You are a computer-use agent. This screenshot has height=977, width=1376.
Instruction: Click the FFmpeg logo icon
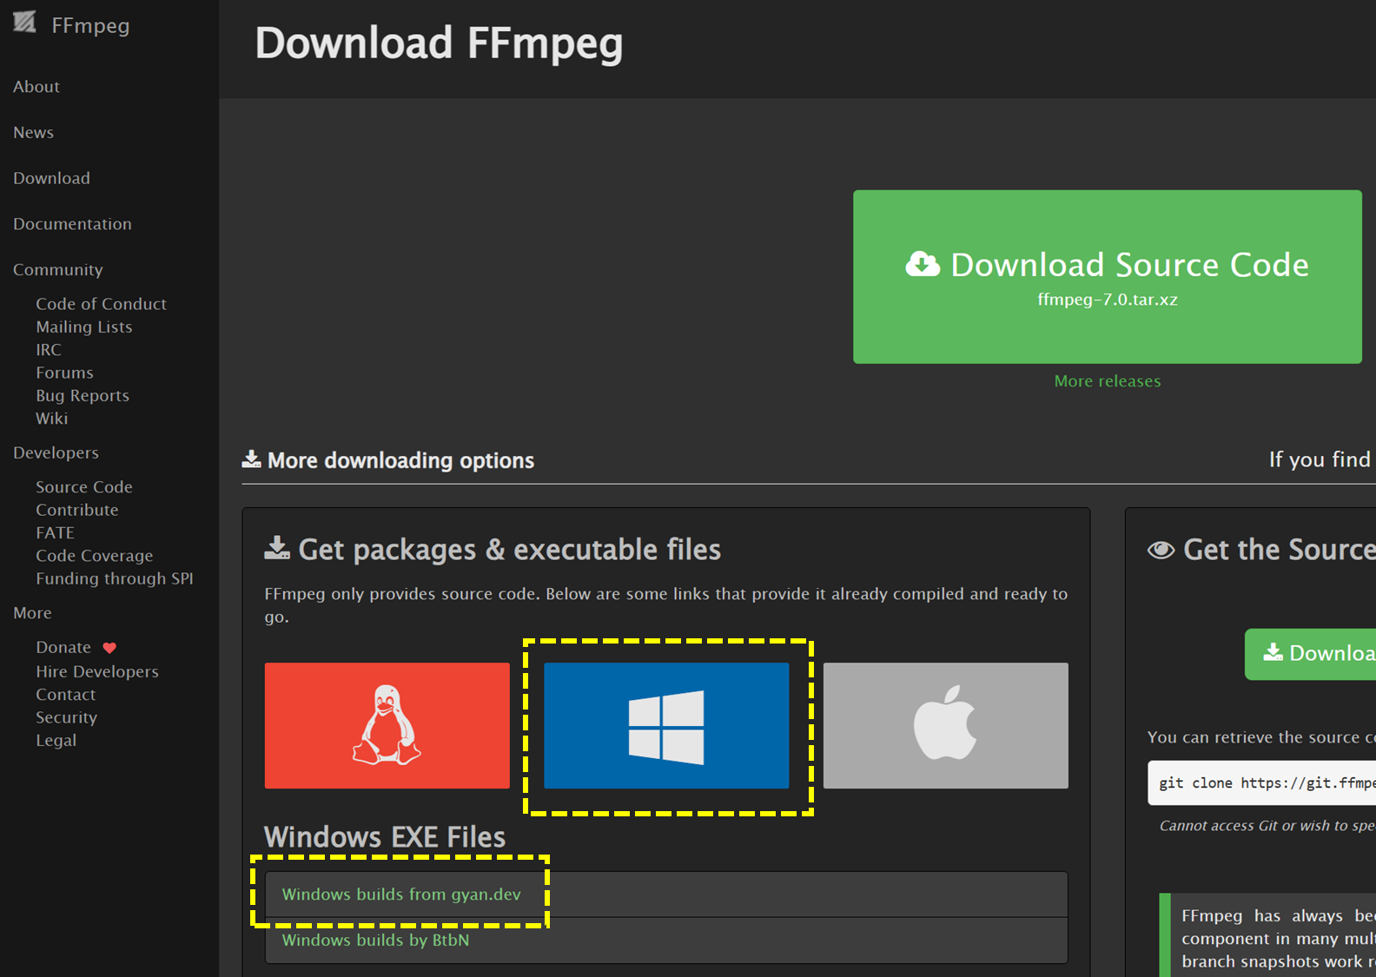(x=24, y=23)
